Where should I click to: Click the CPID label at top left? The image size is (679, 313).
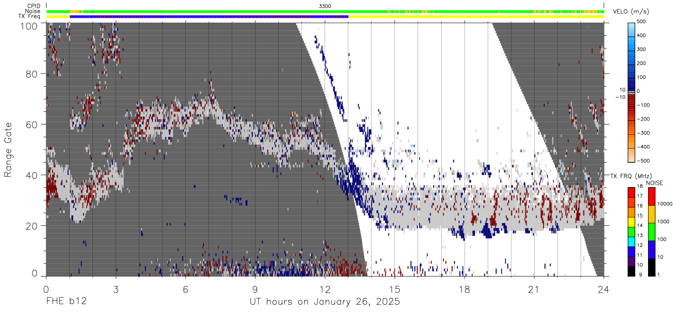pyautogui.click(x=34, y=6)
